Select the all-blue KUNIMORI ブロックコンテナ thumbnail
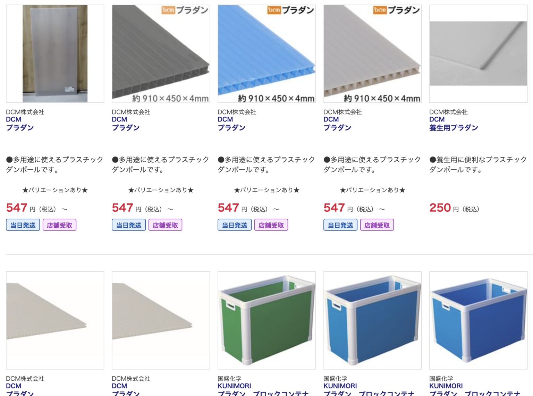533x396 pixels. tap(478, 320)
